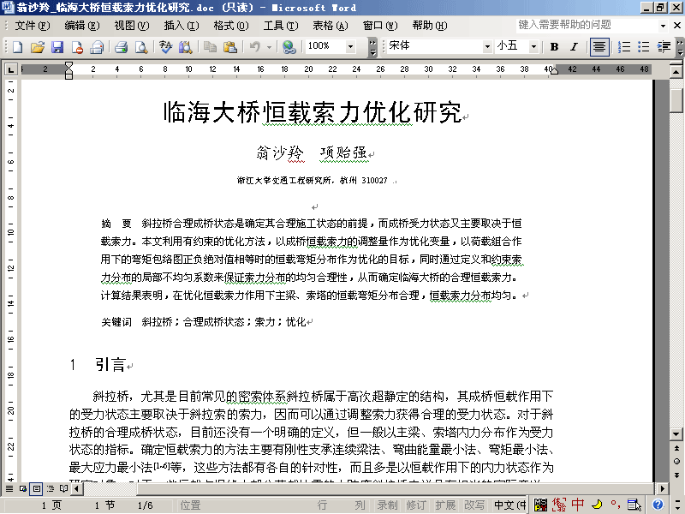Click the IME soft keyboard icon in tray
Image resolution: width=685 pixels, height=514 pixels.
[x=634, y=505]
